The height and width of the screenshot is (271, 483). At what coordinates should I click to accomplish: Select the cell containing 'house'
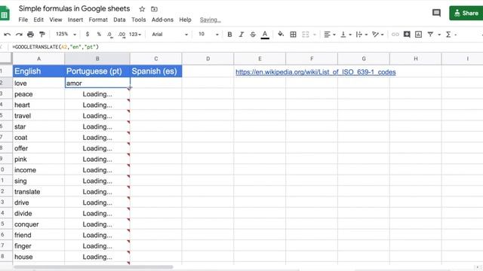pos(38,257)
